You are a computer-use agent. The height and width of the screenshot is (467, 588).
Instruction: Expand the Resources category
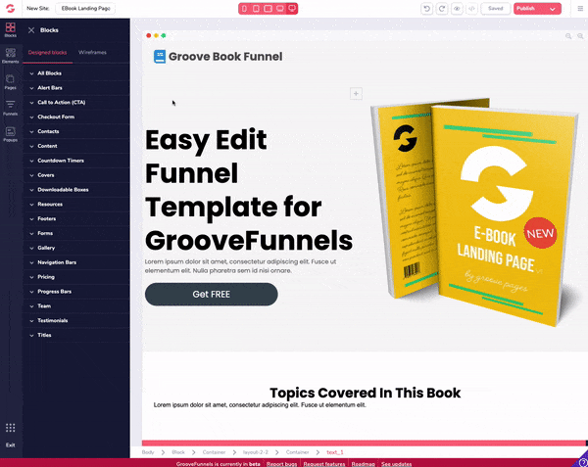pyautogui.click(x=76, y=205)
